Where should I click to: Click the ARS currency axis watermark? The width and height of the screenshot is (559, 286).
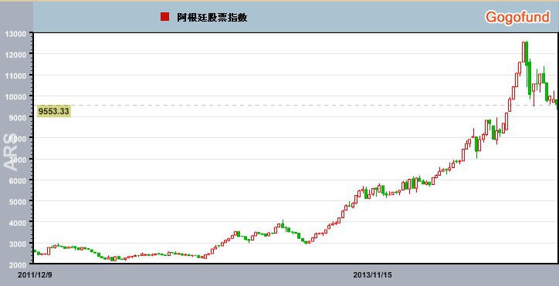[x=10, y=152]
